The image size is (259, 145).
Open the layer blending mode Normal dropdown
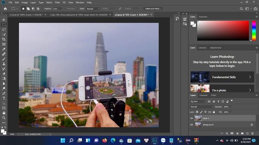(202, 107)
